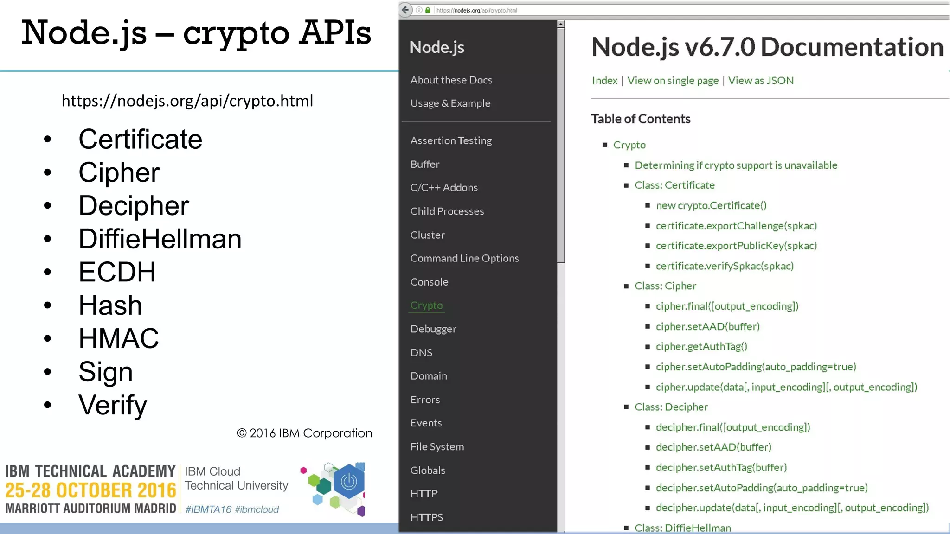Open certificate.exportPublicKey(spkac) link

(736, 246)
